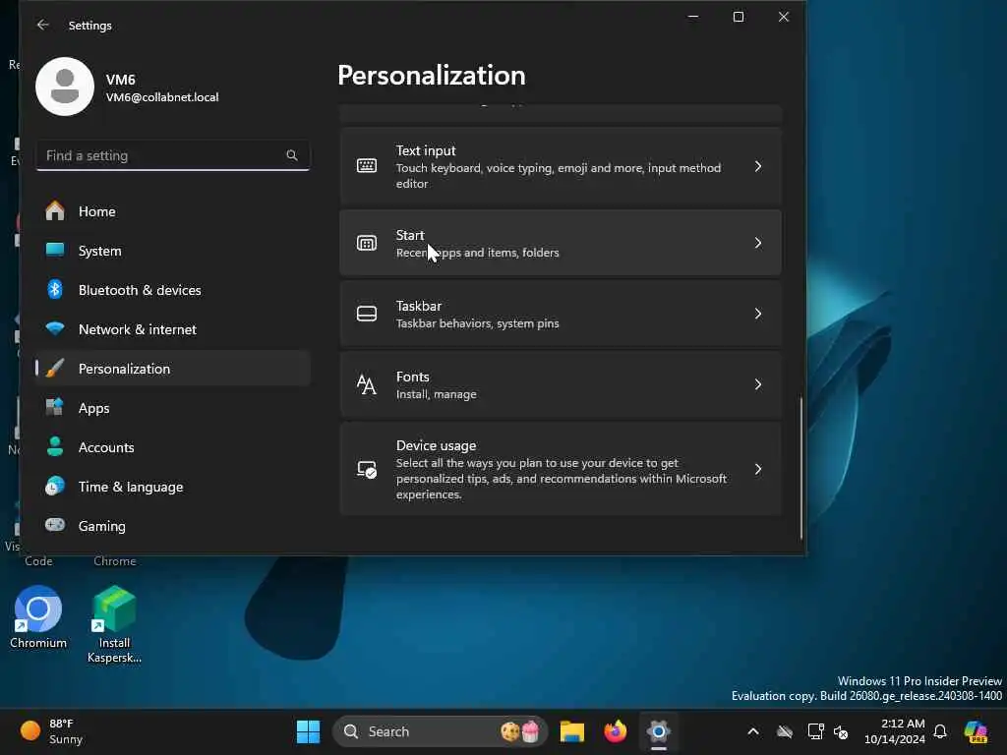Select Apps in the sidebar
Screen dimensions: 1007x755
[x=173, y=408]
